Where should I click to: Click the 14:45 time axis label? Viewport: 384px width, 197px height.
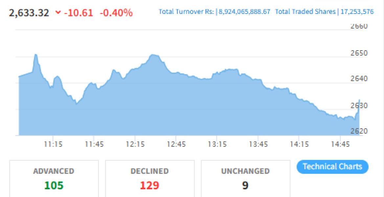pos(340,144)
